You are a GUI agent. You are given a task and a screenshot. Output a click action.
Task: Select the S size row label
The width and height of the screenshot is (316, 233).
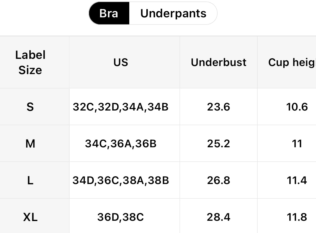click(x=30, y=107)
